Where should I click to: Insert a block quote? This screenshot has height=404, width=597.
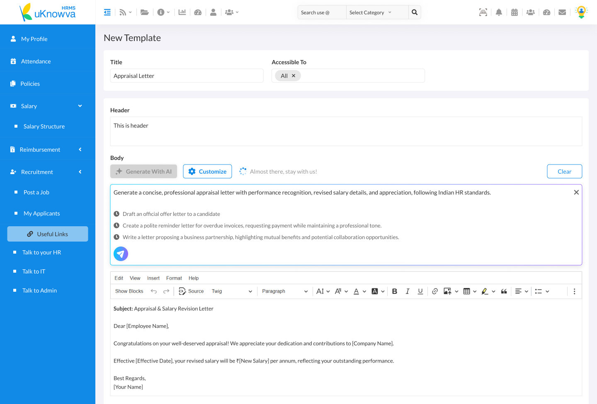tap(504, 291)
